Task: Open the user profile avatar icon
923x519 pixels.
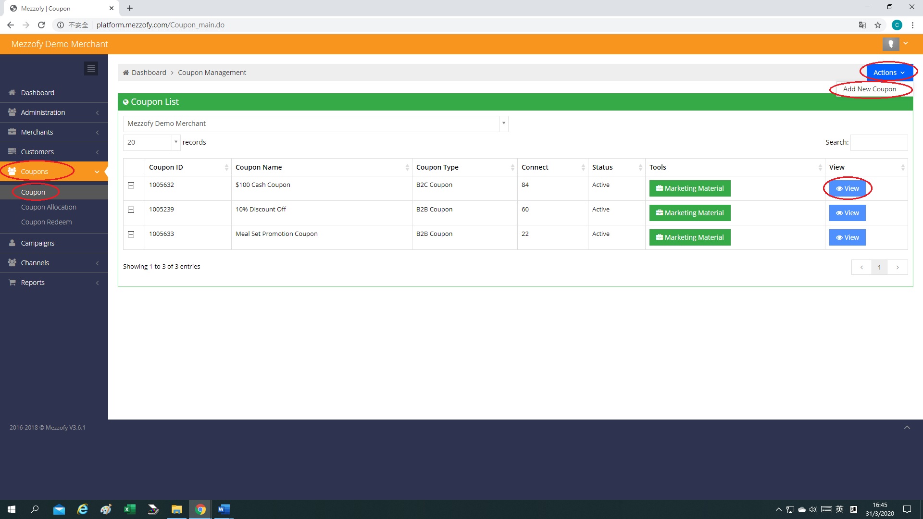Action: tap(890, 44)
